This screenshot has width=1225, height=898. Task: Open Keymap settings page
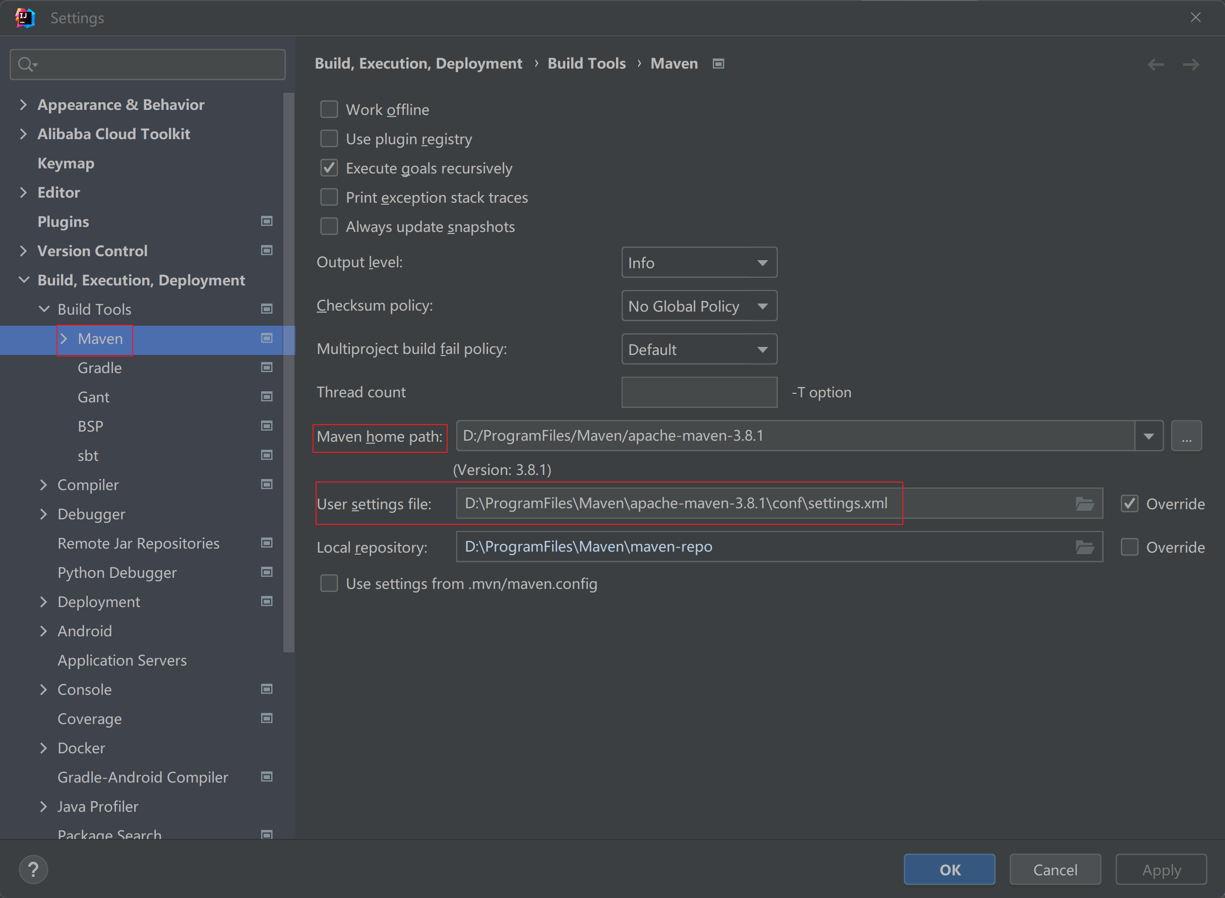(66, 163)
